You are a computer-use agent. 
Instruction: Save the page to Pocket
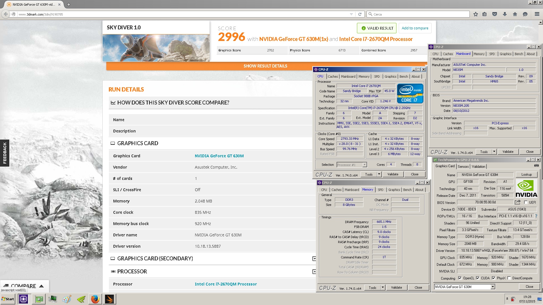495,14
